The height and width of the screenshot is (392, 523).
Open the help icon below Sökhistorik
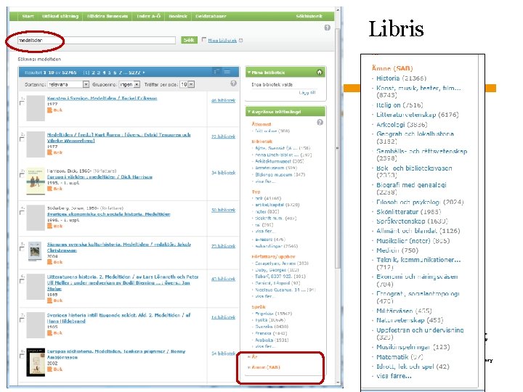327,28
